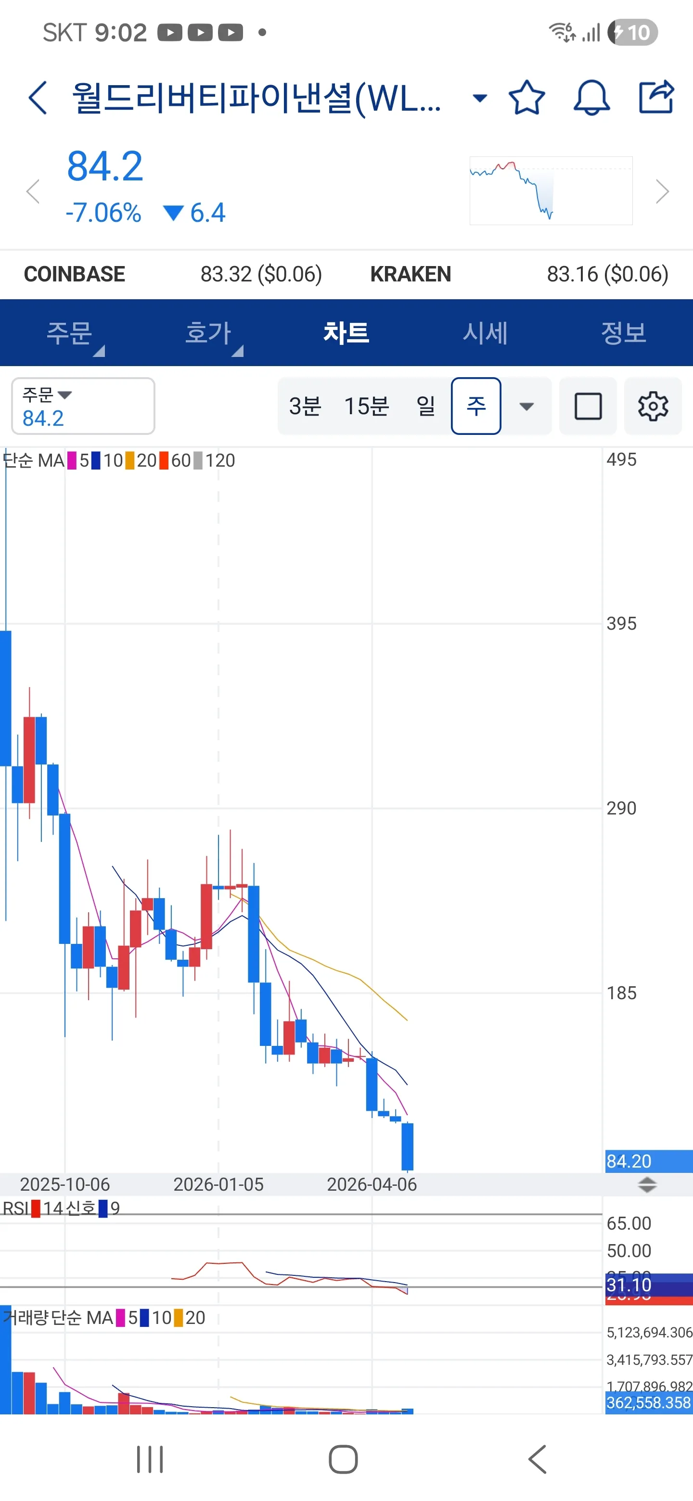
Task: Tap Android home button
Action: click(x=343, y=1459)
